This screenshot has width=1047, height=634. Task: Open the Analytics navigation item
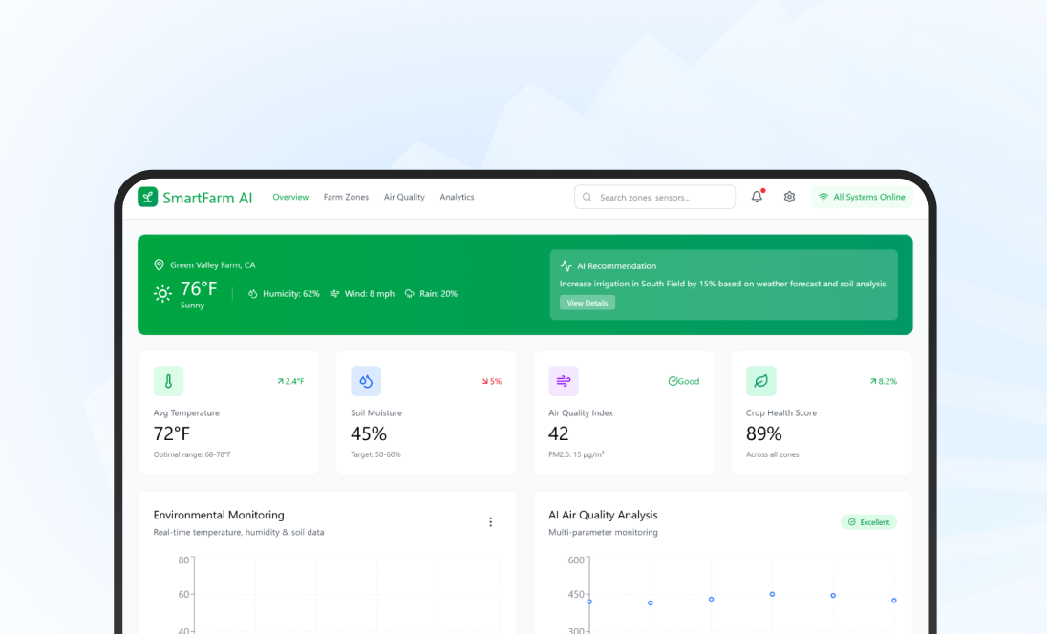pos(457,197)
